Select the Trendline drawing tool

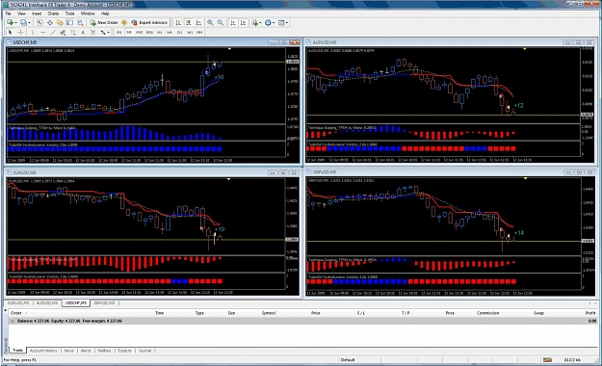point(53,32)
